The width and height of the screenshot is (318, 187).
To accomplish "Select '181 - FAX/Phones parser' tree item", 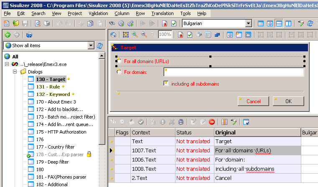I will click(61, 177).
